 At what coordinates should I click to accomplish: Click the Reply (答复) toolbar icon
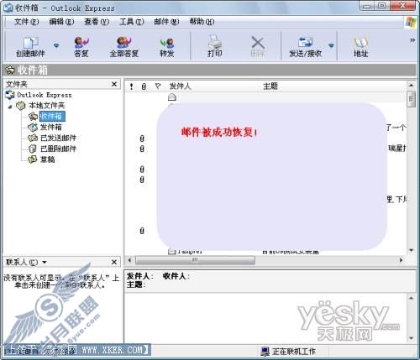click(x=81, y=43)
